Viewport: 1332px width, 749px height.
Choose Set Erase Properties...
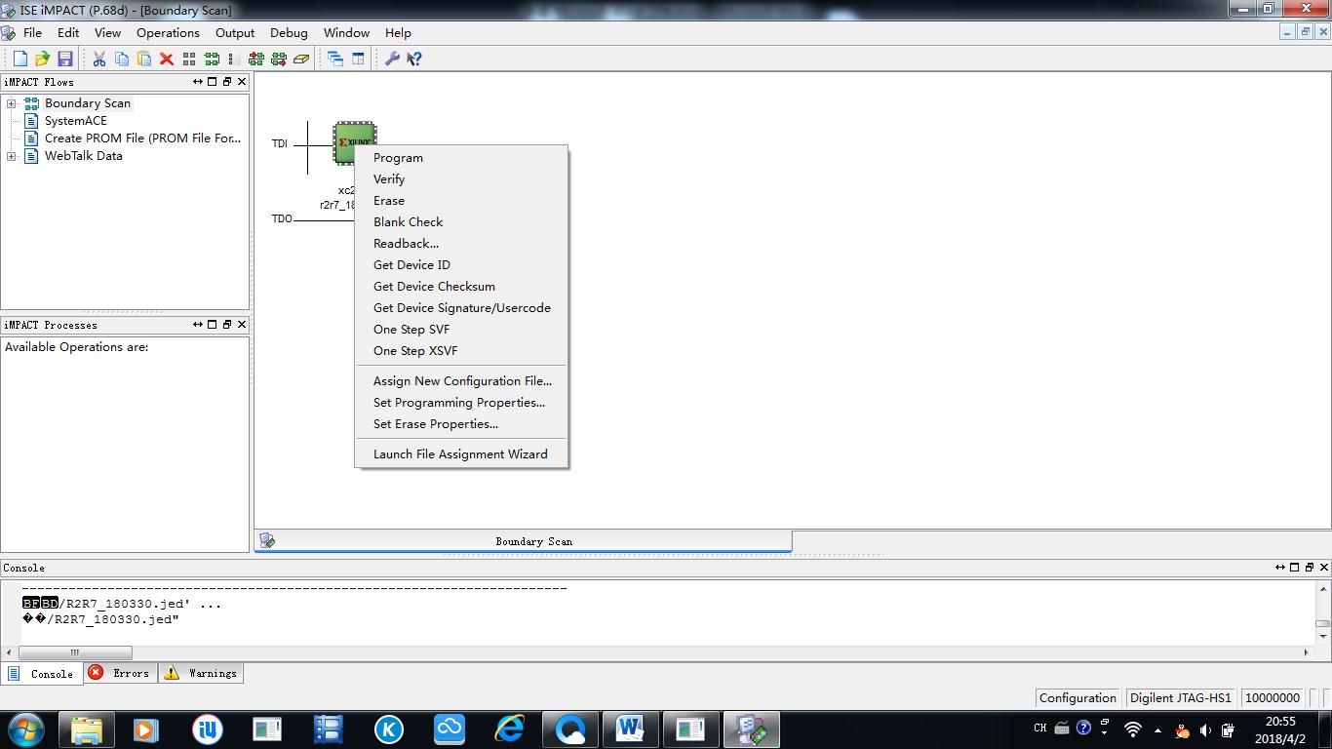tap(461, 424)
